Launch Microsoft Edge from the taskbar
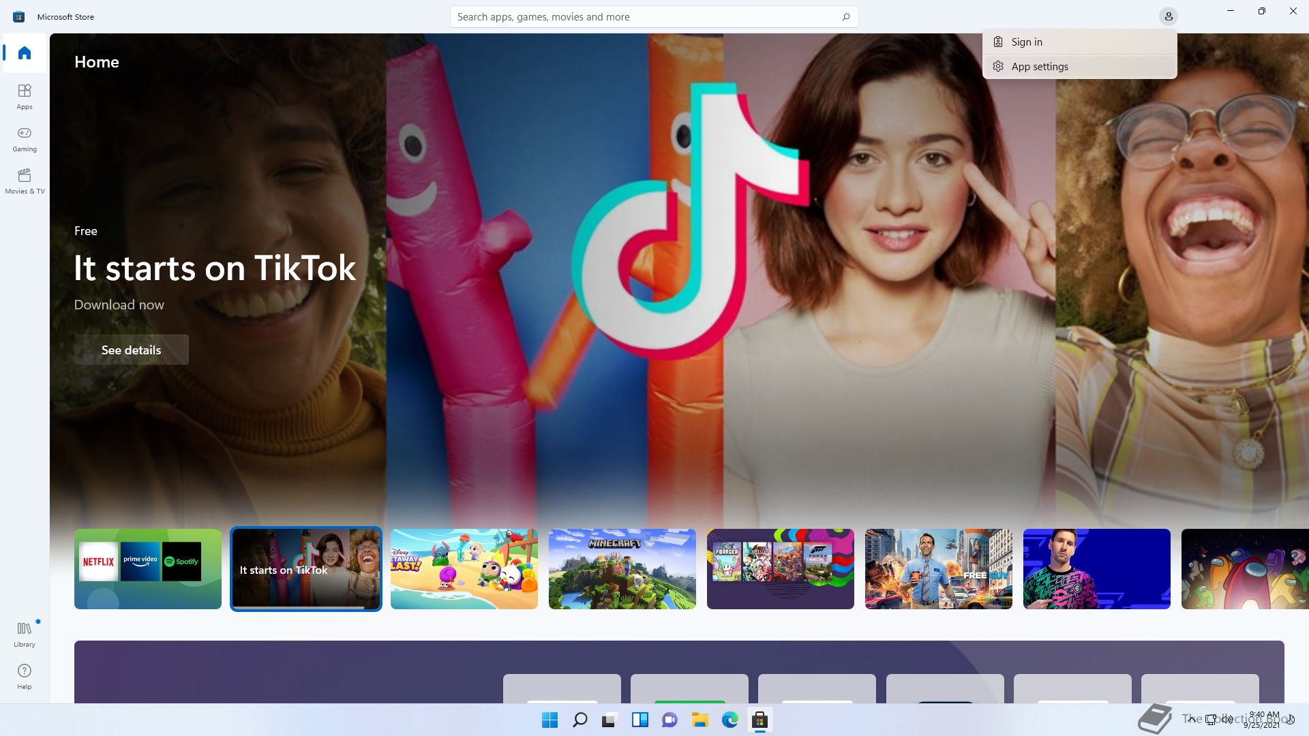 [x=729, y=720]
